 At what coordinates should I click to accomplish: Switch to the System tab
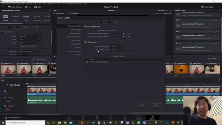(x=105, y=22)
